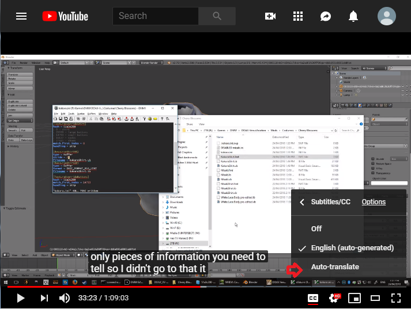Enter full screen mode

396,298
